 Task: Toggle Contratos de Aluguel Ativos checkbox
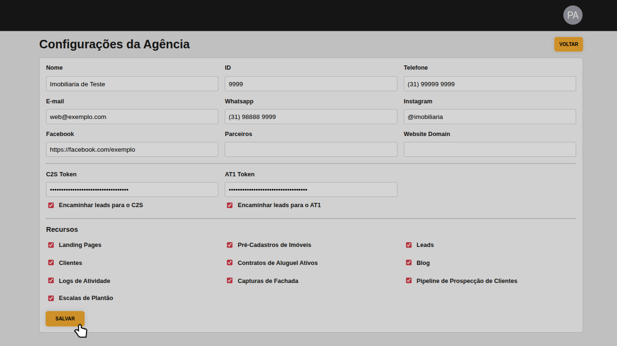230,263
